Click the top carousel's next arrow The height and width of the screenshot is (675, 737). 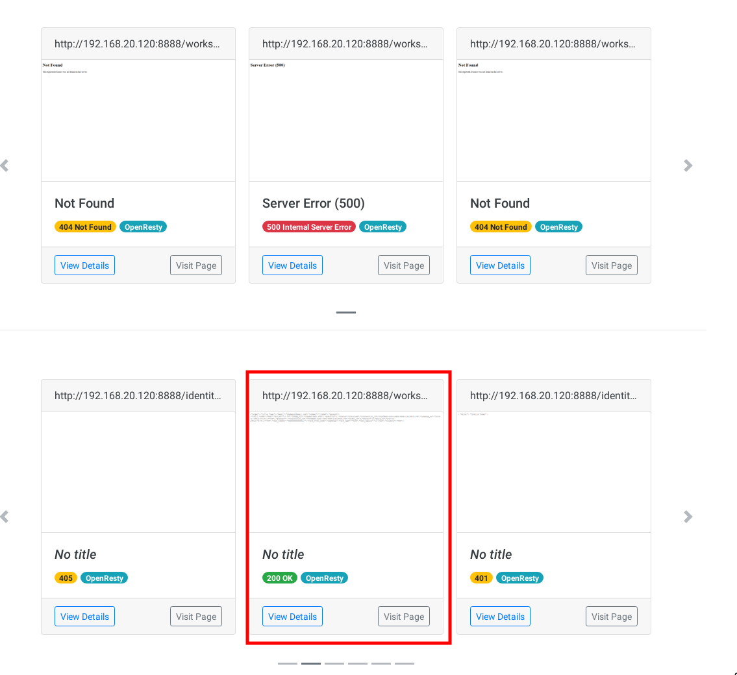point(688,166)
